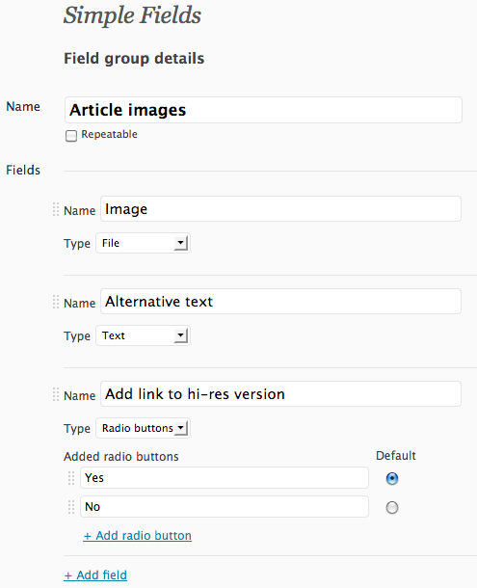Open the File type dropdown
477x588 pixels.
(x=143, y=243)
